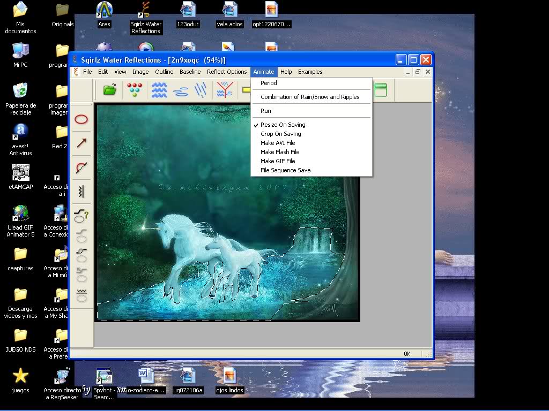Pick the red arrow tool in sidebar

click(81, 143)
